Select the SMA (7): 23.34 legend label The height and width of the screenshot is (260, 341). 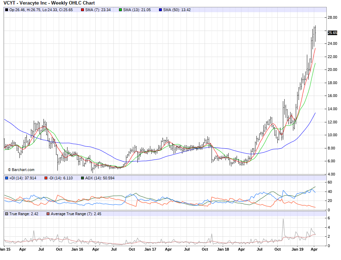(x=98, y=10)
